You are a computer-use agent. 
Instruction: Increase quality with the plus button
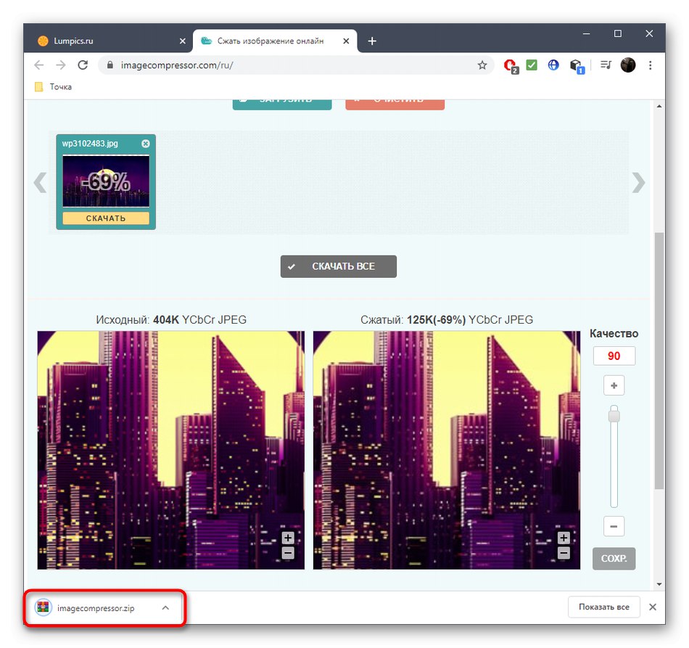[x=614, y=385]
